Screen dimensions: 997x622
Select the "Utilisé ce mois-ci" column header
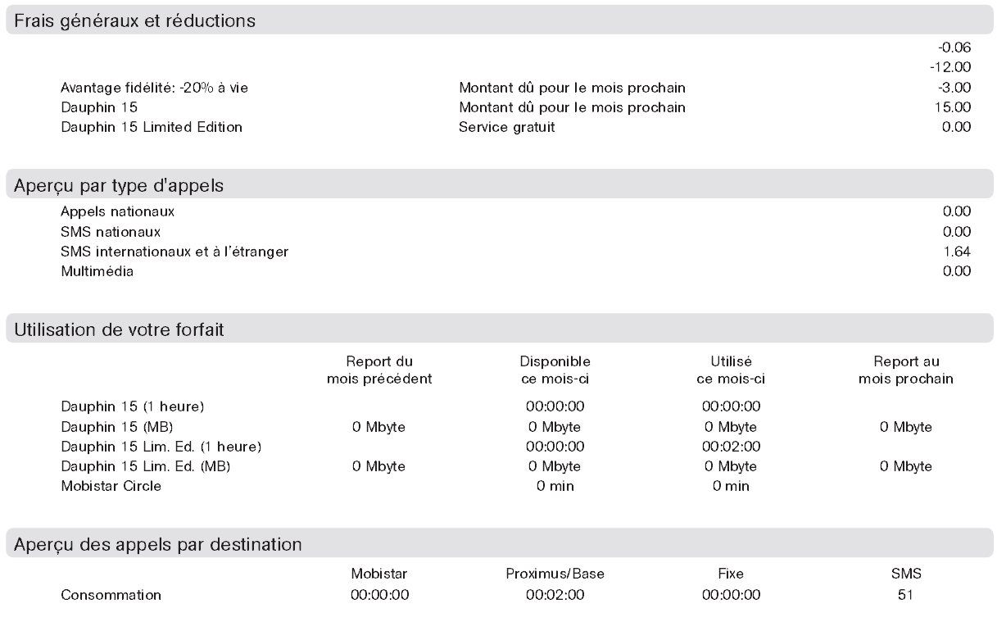coord(731,370)
